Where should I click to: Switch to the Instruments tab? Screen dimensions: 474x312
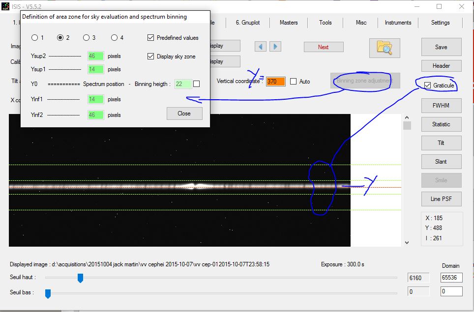[x=398, y=23]
